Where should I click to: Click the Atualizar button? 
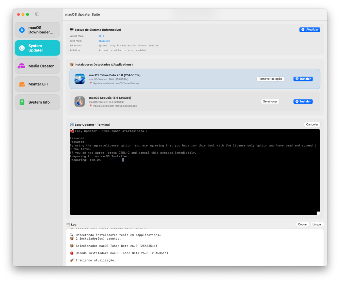[310, 30]
